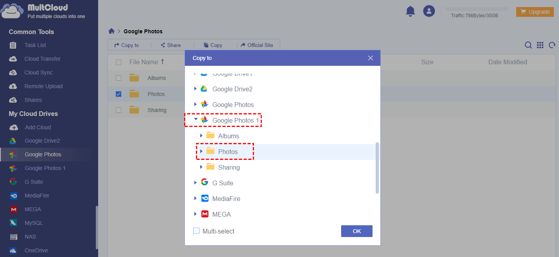
Task: Click the refresh icon
Action: 552,45
